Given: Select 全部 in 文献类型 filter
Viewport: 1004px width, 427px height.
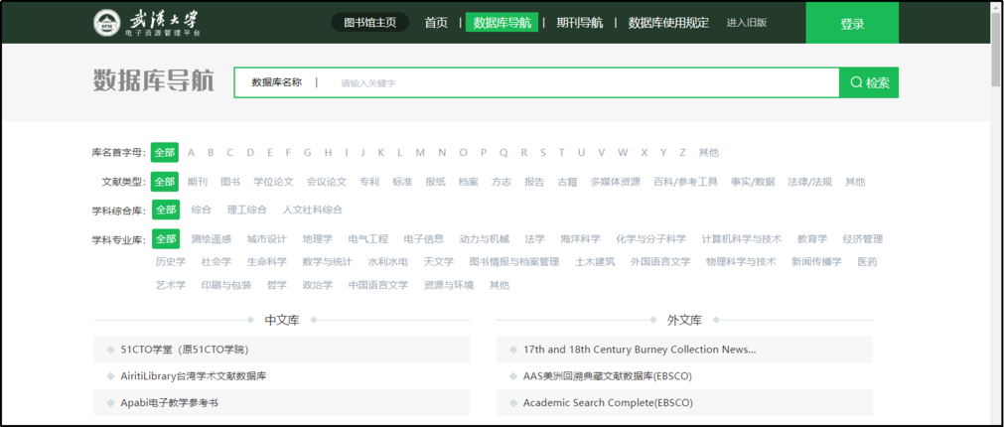Looking at the screenshot, I should [165, 182].
